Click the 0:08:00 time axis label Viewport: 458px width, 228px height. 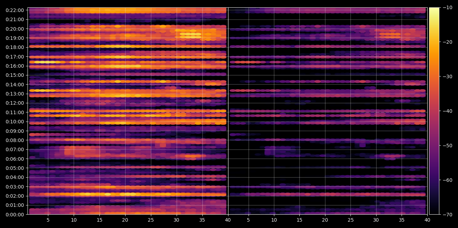pos(15,140)
